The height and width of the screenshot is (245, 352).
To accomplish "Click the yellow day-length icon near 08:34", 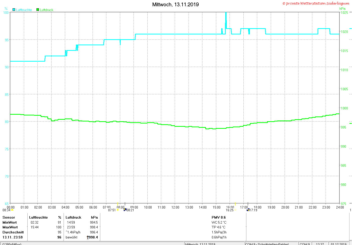I will (12, 210).
